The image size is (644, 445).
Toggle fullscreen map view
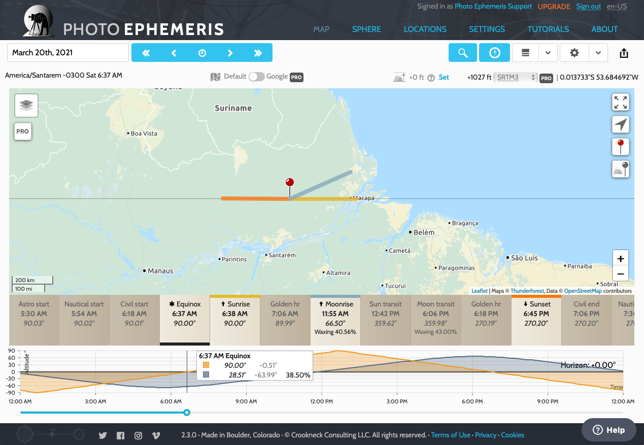620,102
